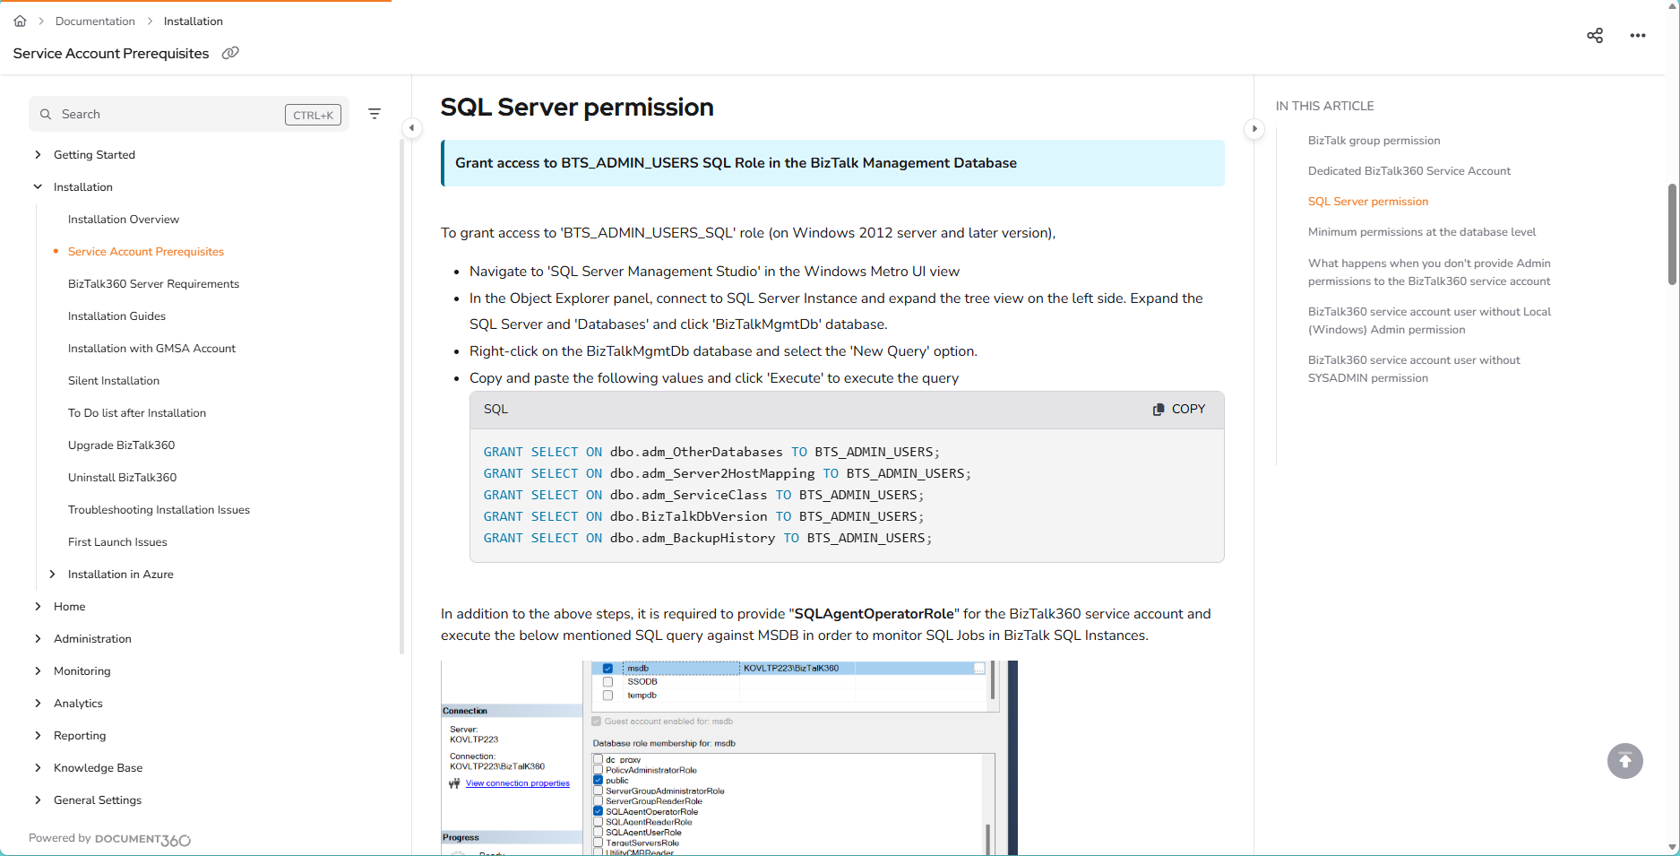
Task: Copy the SQL code block
Action: (x=1179, y=409)
